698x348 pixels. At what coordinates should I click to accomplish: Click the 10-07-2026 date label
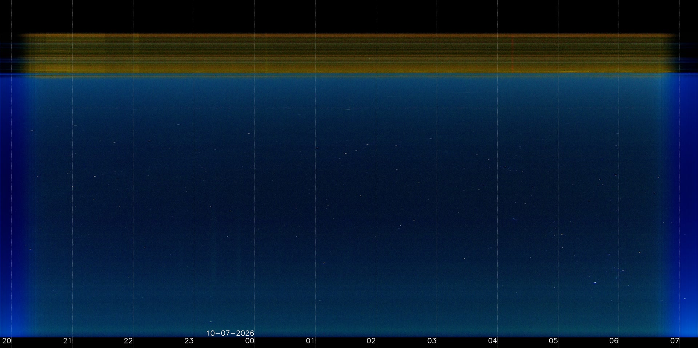coord(230,333)
